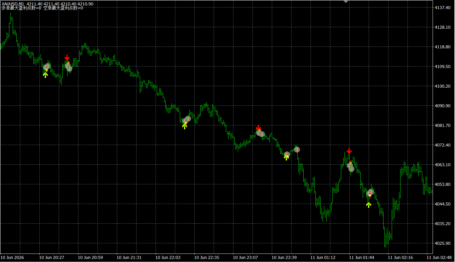Click the 10 Jun 21:31 time label
Screen dimensions: 455x262
click(x=129, y=258)
